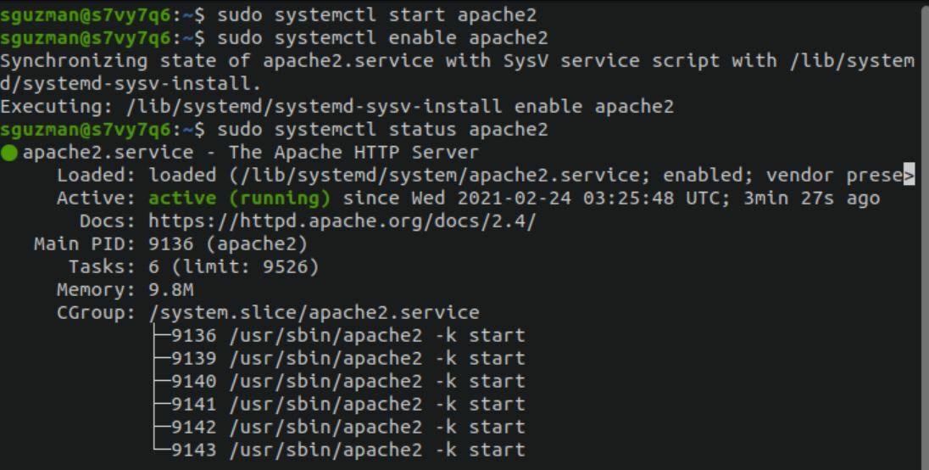
Task: Click the /system.slice/apache2.service CGroup path
Action: point(314,313)
